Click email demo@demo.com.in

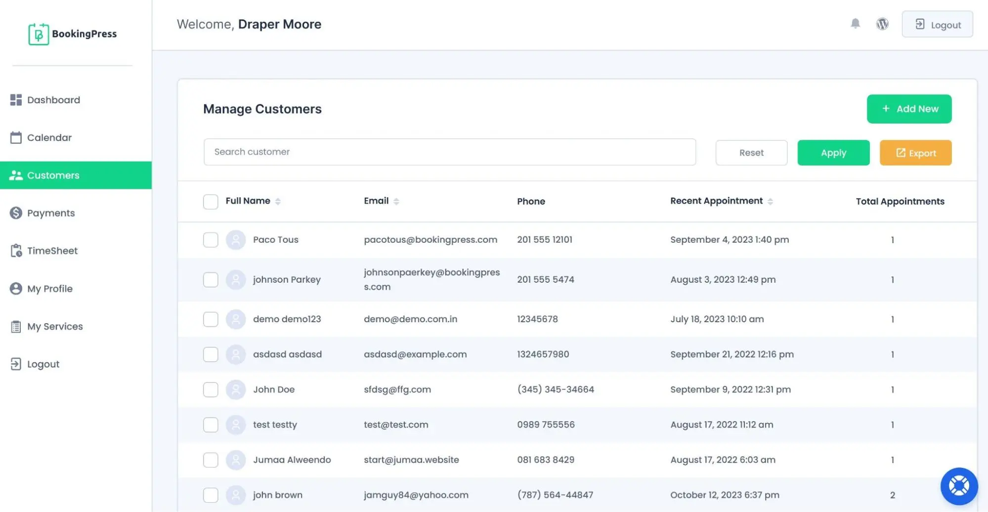[410, 319]
